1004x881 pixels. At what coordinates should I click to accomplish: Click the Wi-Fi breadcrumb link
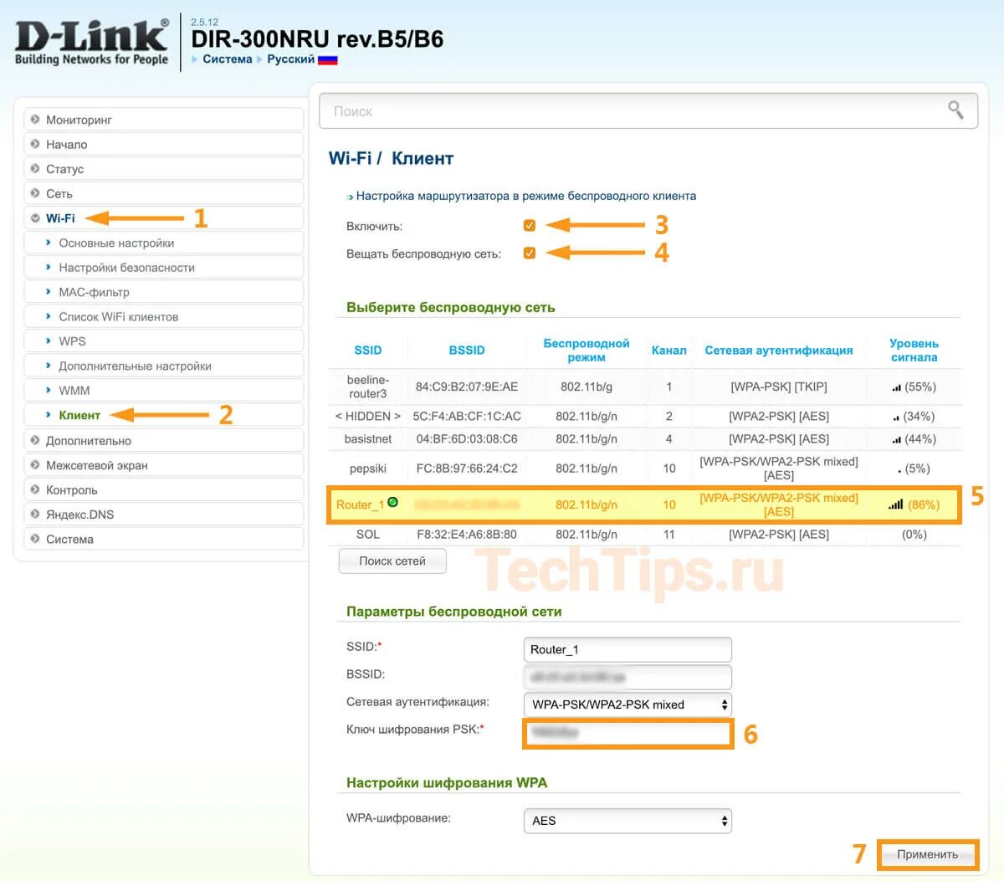click(x=350, y=158)
